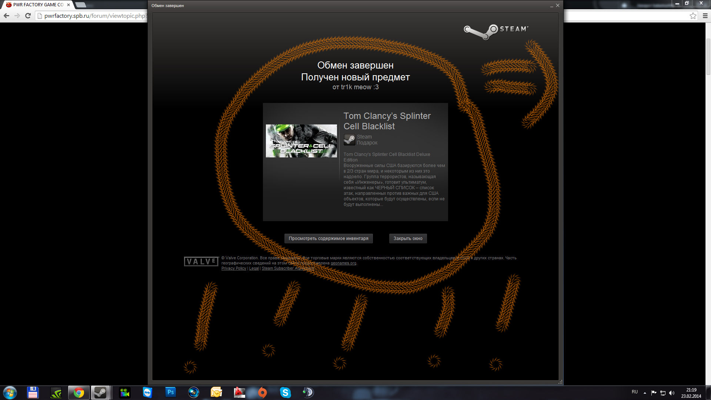
Task: Reload the page in Chrome
Action: pyautogui.click(x=28, y=16)
